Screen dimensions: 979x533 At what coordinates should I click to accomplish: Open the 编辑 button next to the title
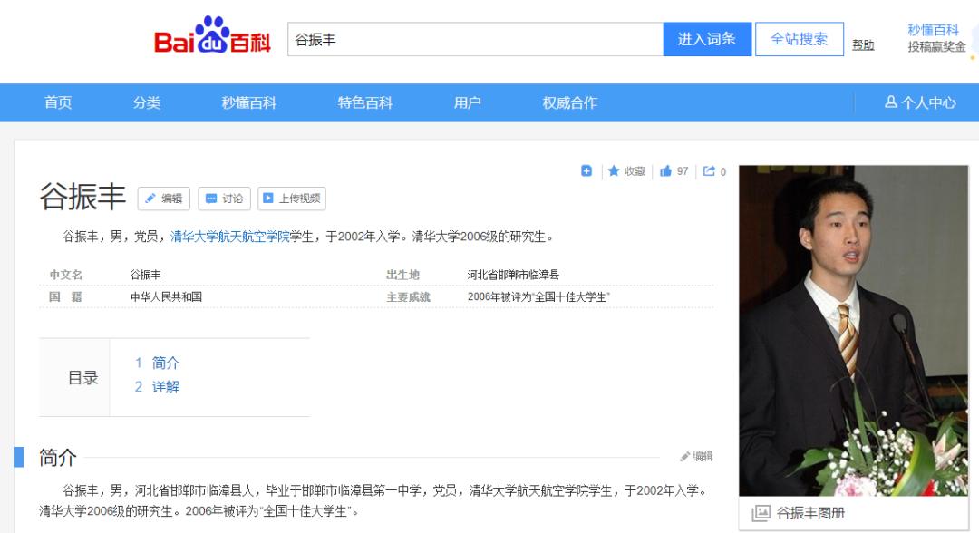pos(165,199)
